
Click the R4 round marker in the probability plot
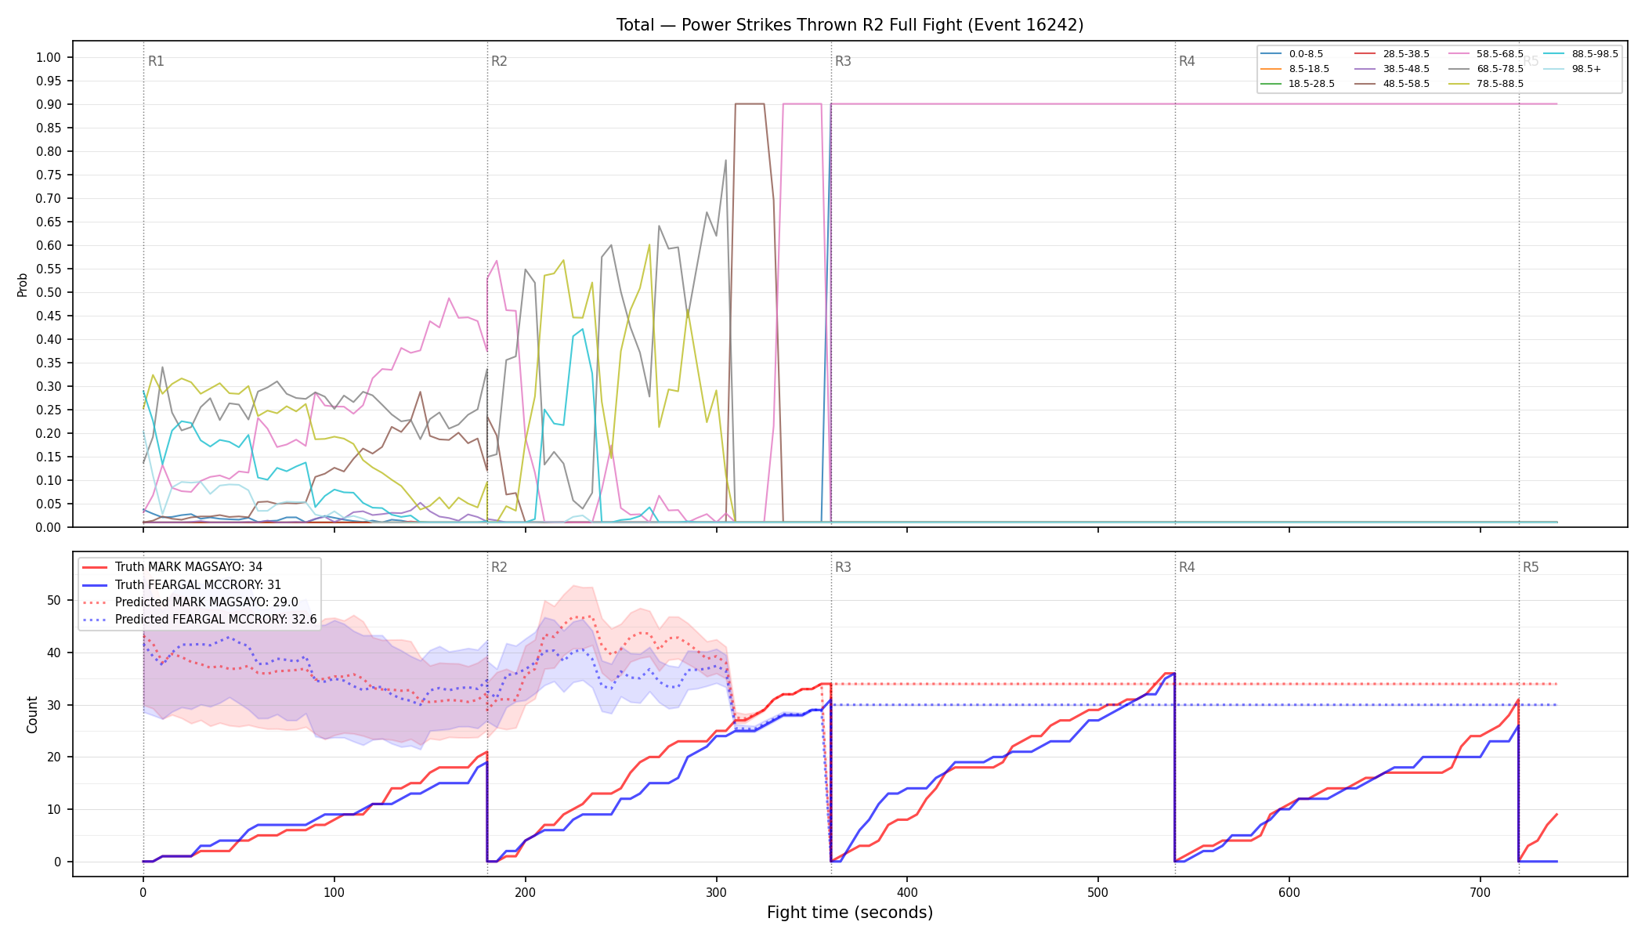[1187, 61]
